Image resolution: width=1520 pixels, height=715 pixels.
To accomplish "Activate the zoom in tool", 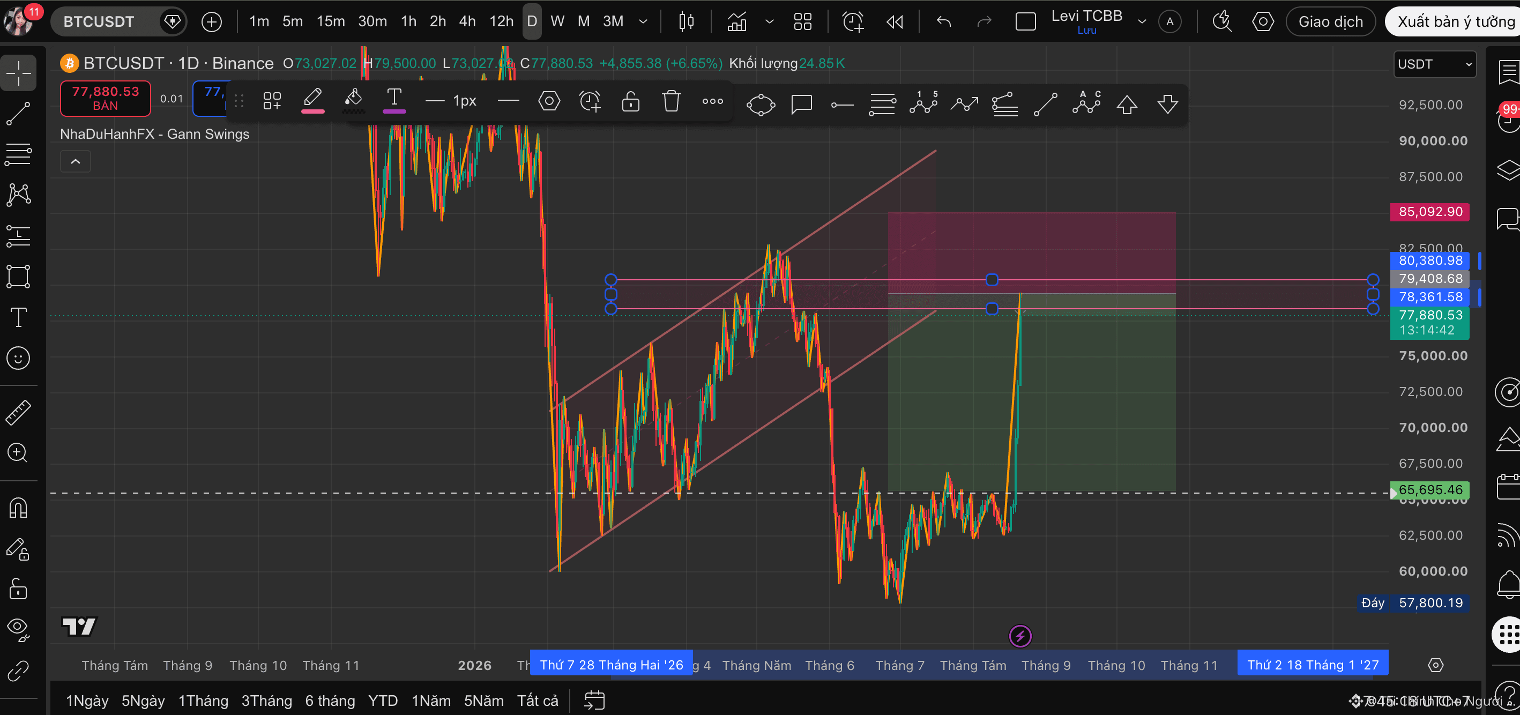I will tap(18, 452).
